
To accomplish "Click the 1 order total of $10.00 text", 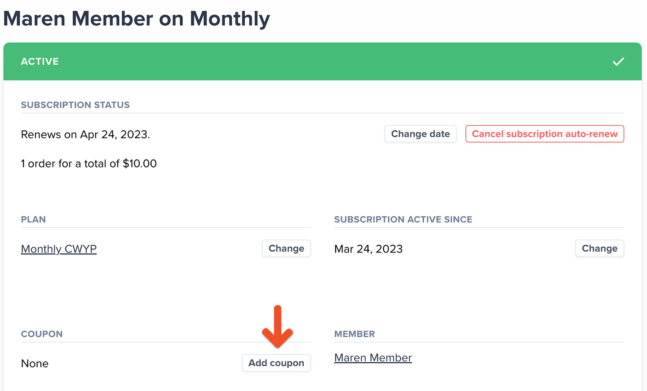I will tap(89, 164).
